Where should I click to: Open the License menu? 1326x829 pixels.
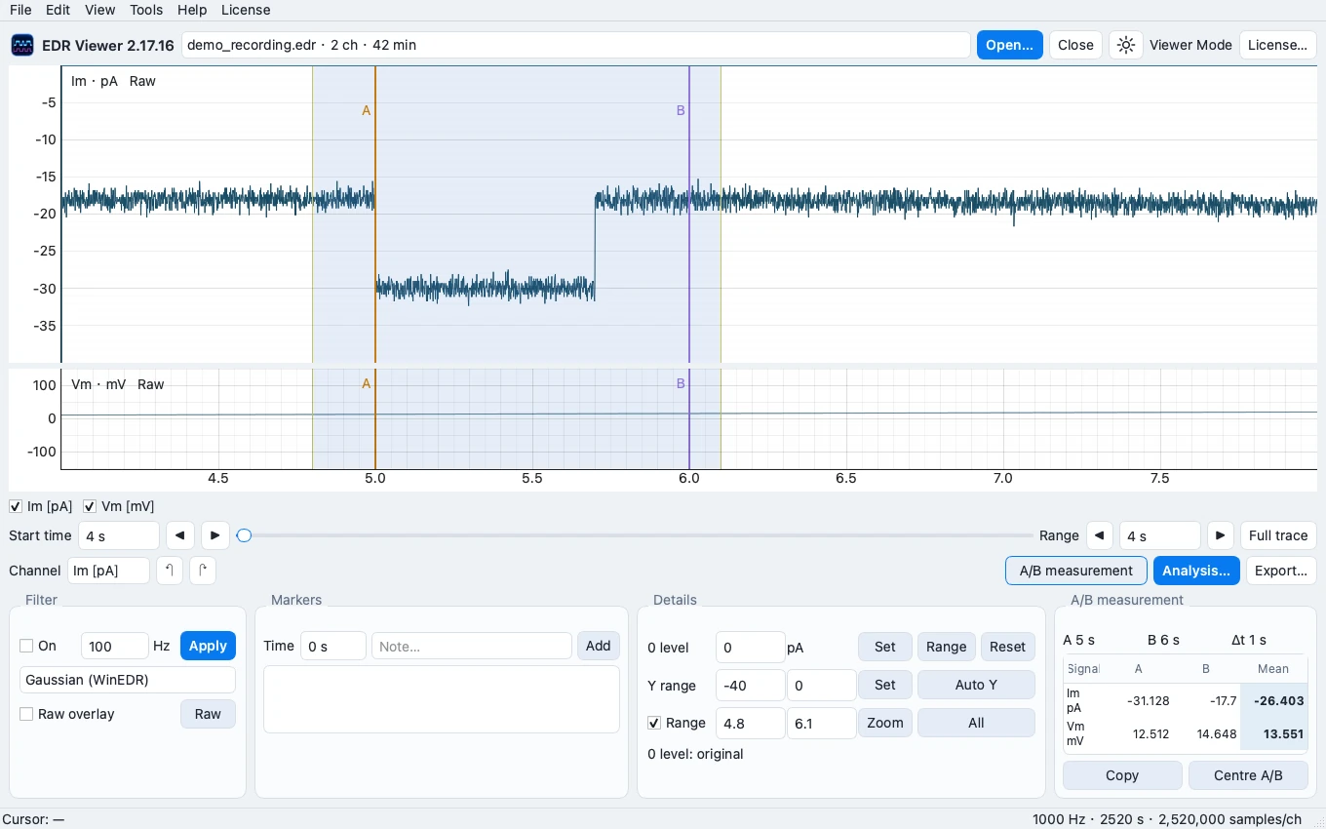(246, 10)
